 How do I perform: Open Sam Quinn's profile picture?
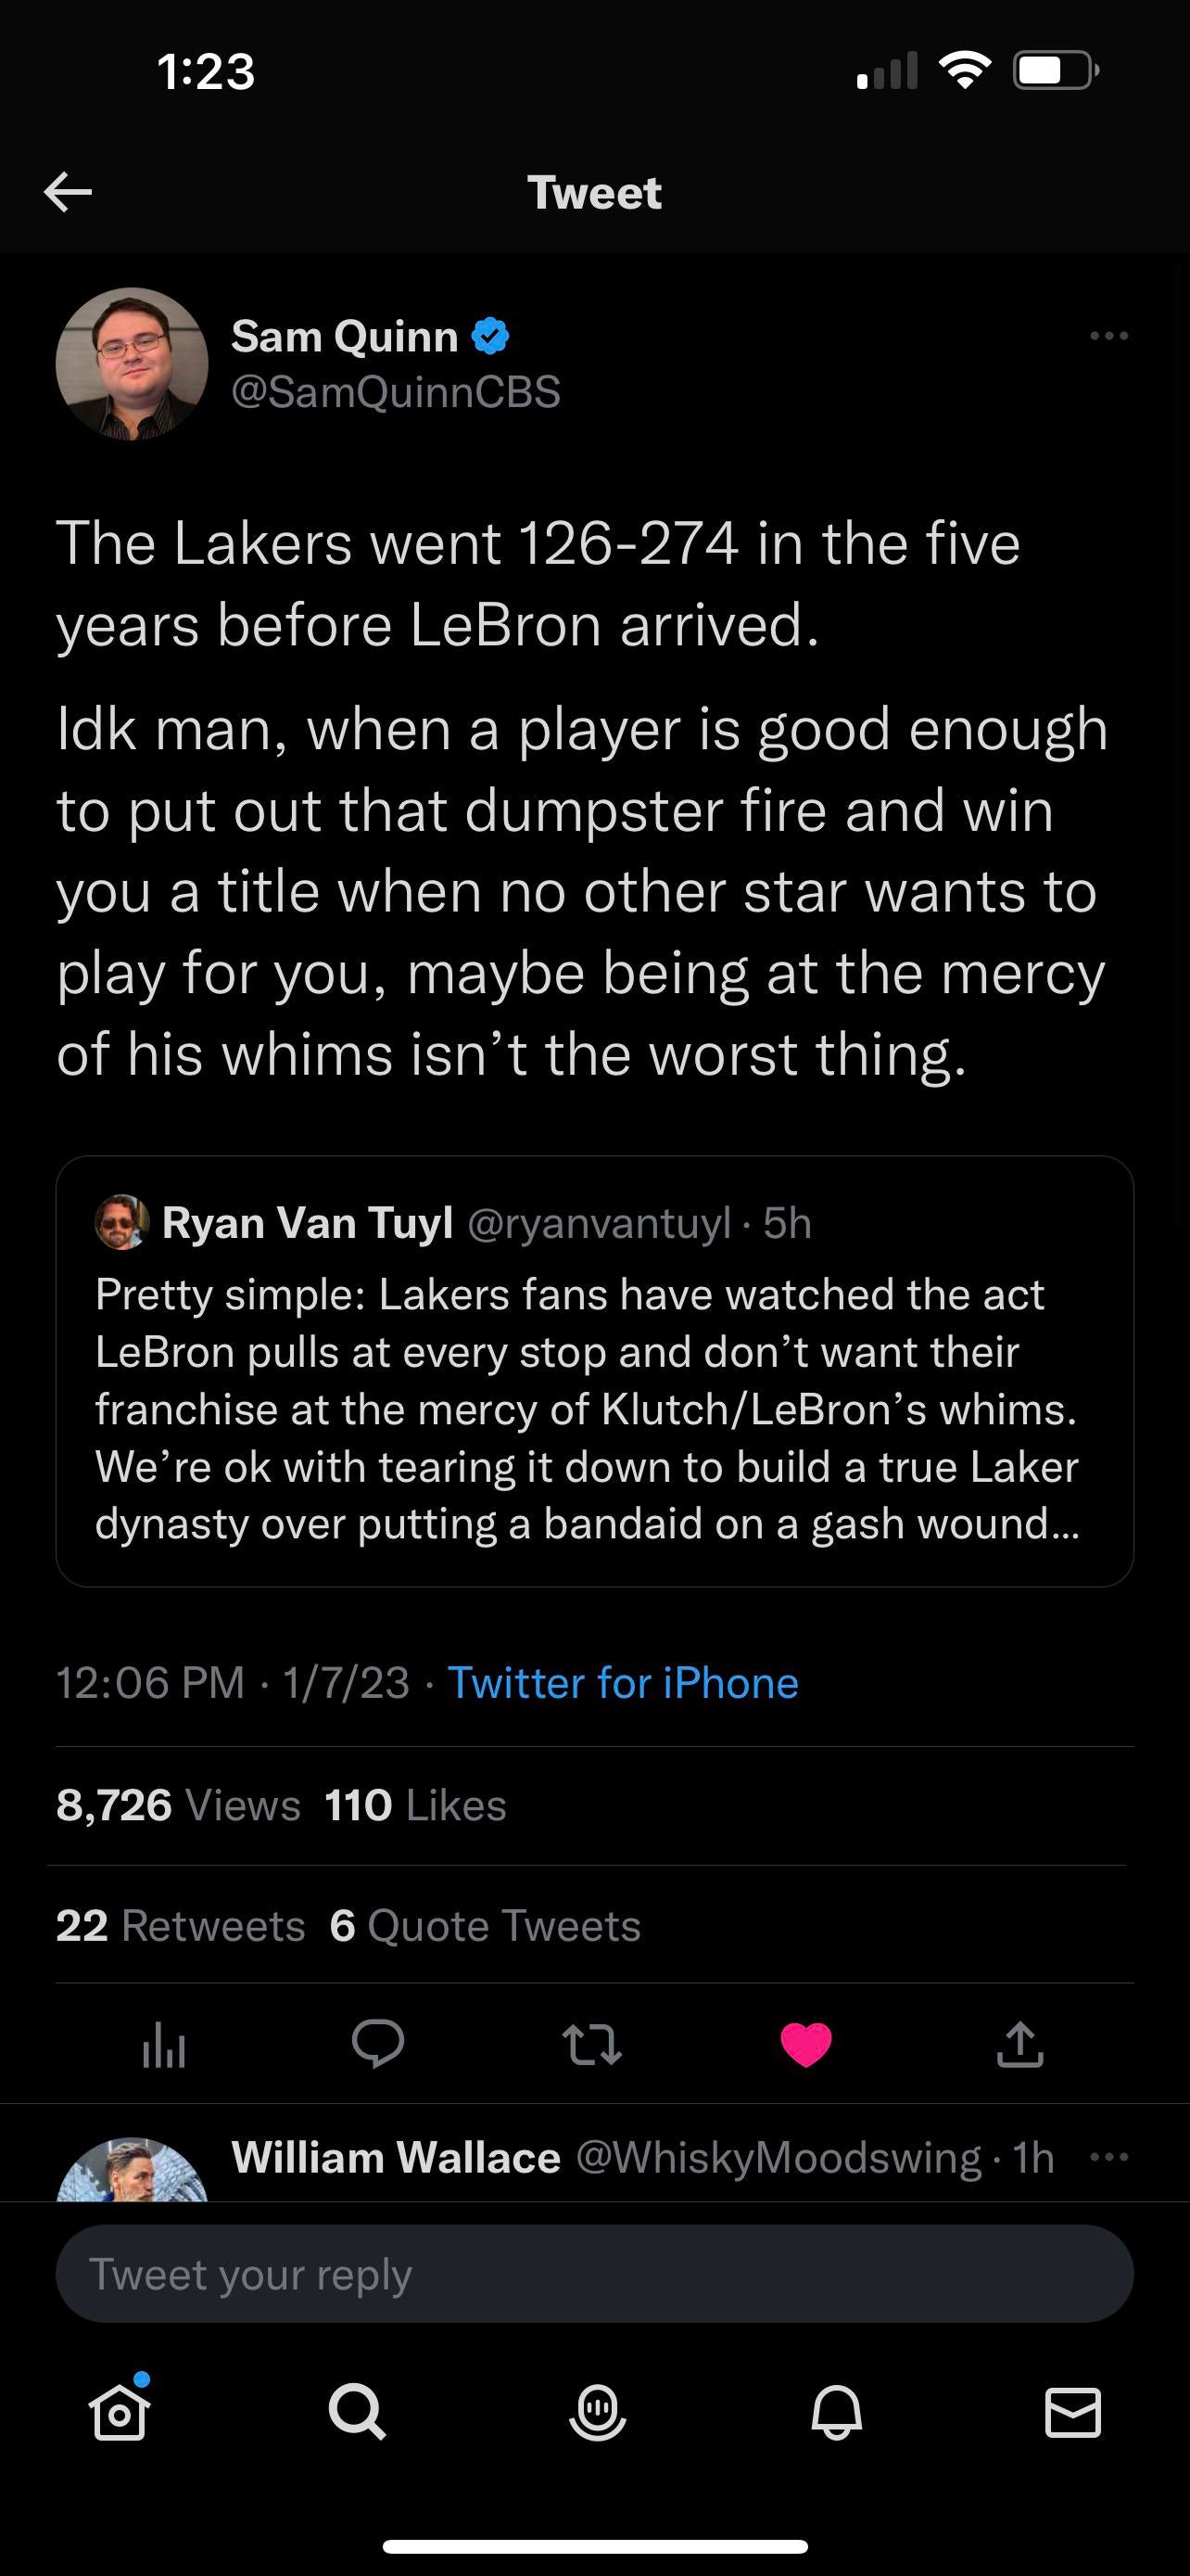click(132, 364)
